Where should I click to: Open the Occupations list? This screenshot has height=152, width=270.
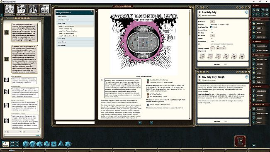coord(260,113)
